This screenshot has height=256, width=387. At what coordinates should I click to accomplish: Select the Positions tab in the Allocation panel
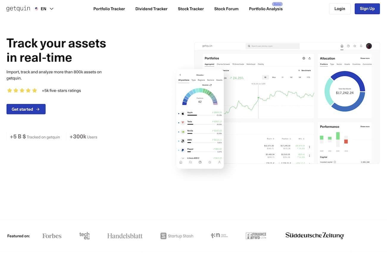click(x=324, y=64)
